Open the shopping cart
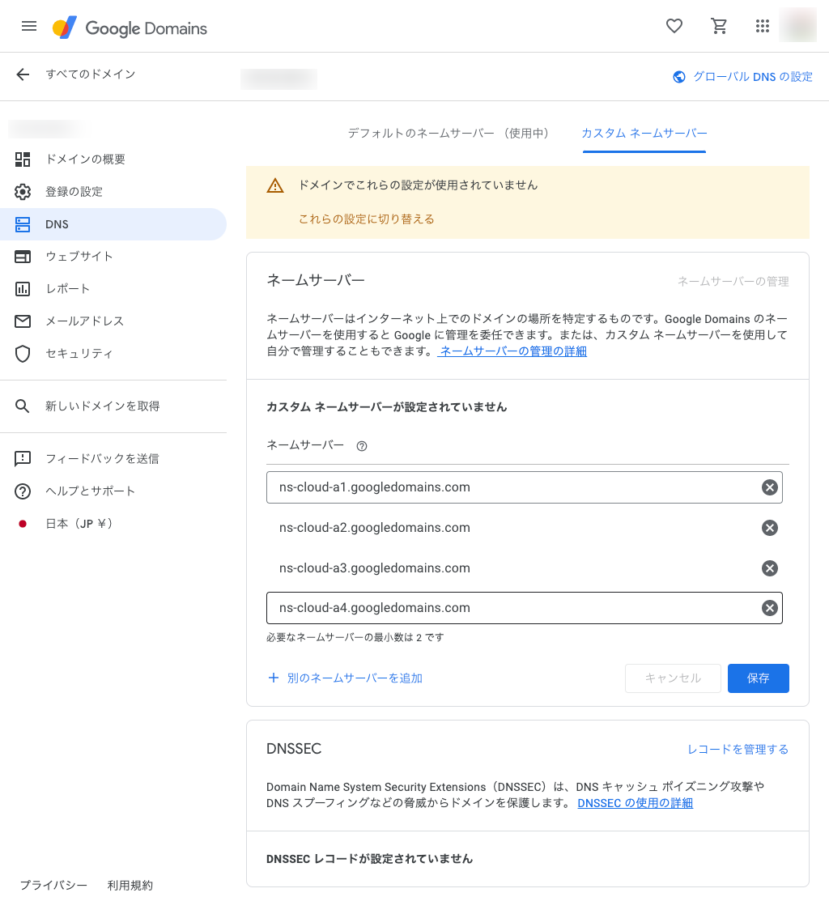This screenshot has width=829, height=914. (719, 26)
